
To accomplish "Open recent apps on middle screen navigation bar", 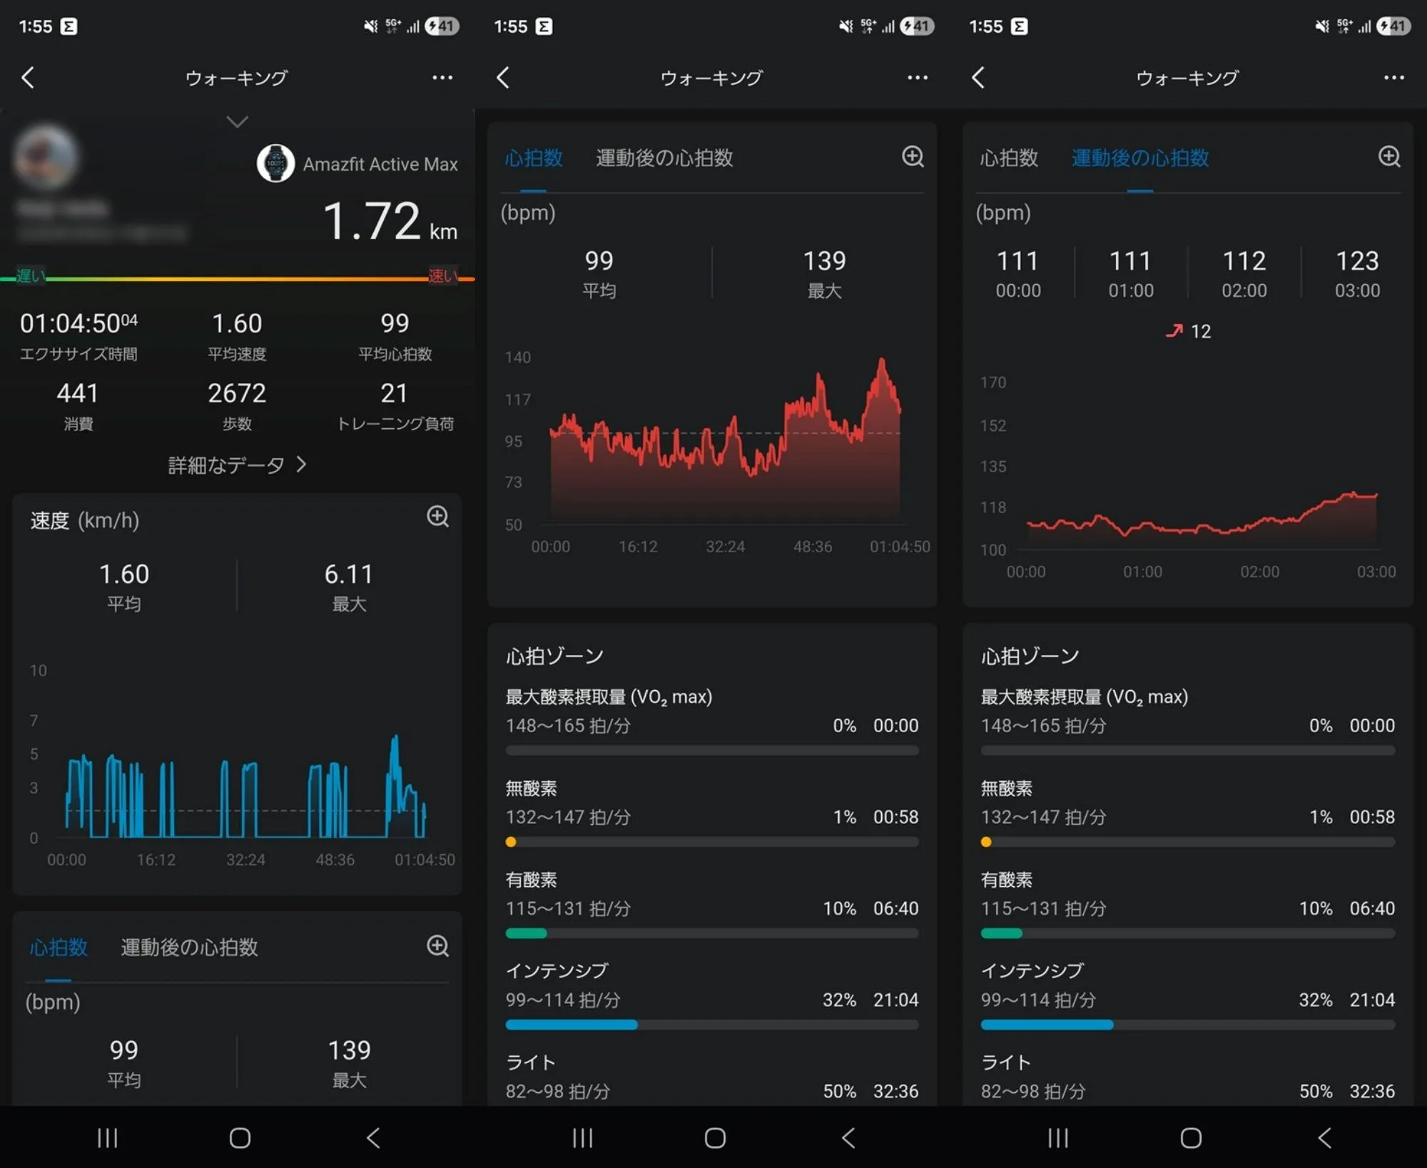I will click(x=582, y=1137).
